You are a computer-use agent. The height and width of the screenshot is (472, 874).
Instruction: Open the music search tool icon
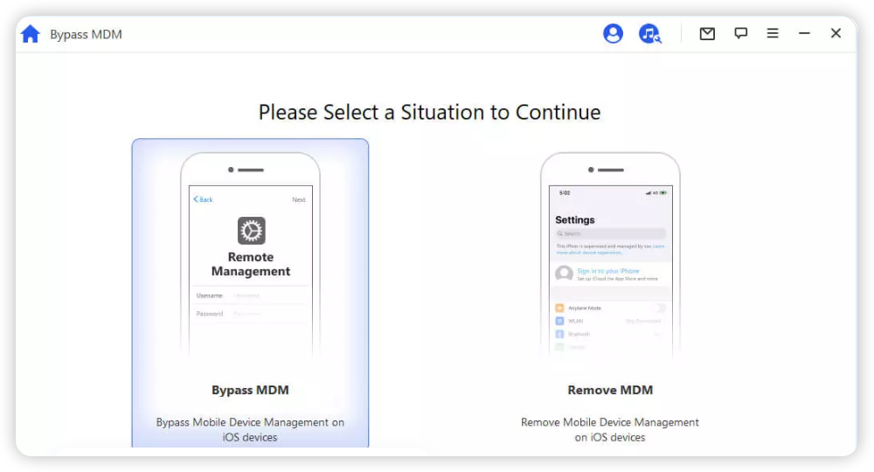tap(649, 33)
